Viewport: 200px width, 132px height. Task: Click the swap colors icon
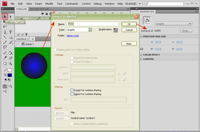coord(9,80)
